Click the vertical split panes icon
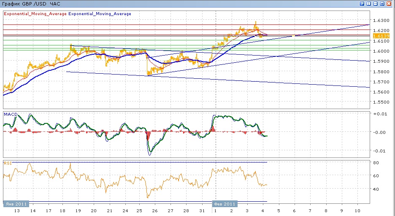The height and width of the screenshot is (216, 395). [369, 3]
